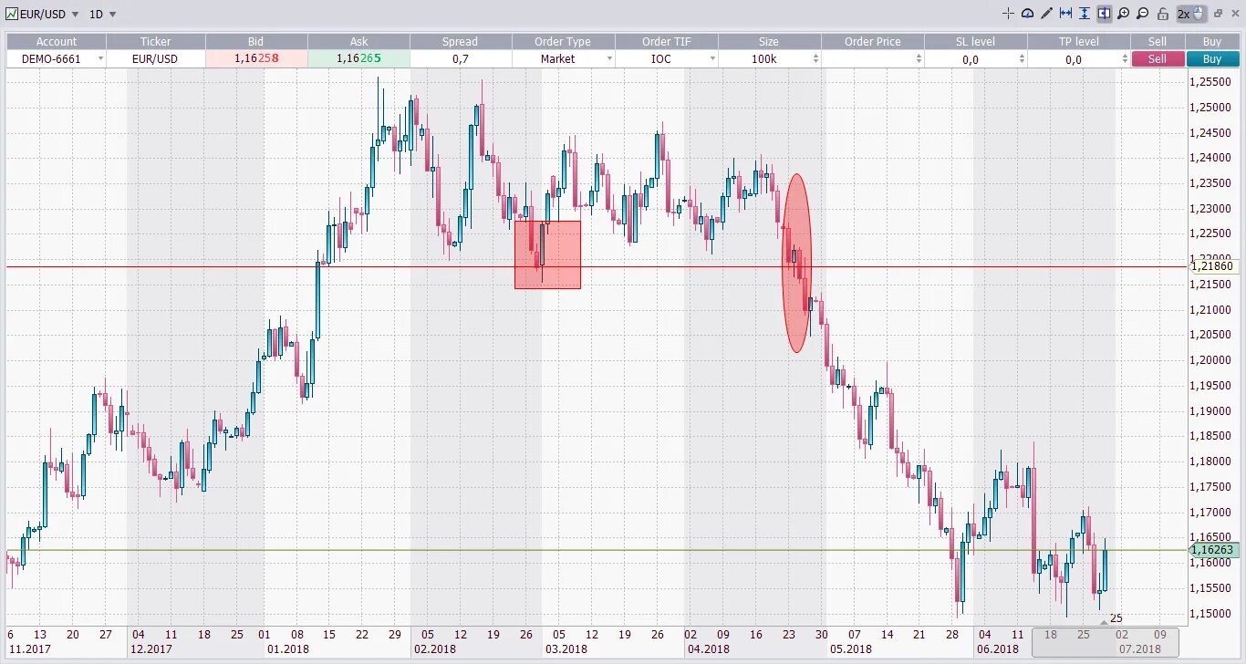Open the IOC order TIF dropdown
This screenshot has width=1246, height=664.
(712, 58)
